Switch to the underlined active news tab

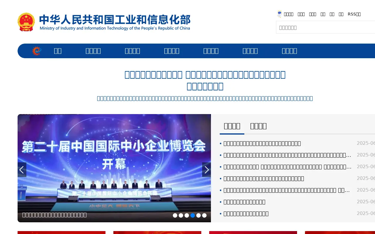pos(232,126)
